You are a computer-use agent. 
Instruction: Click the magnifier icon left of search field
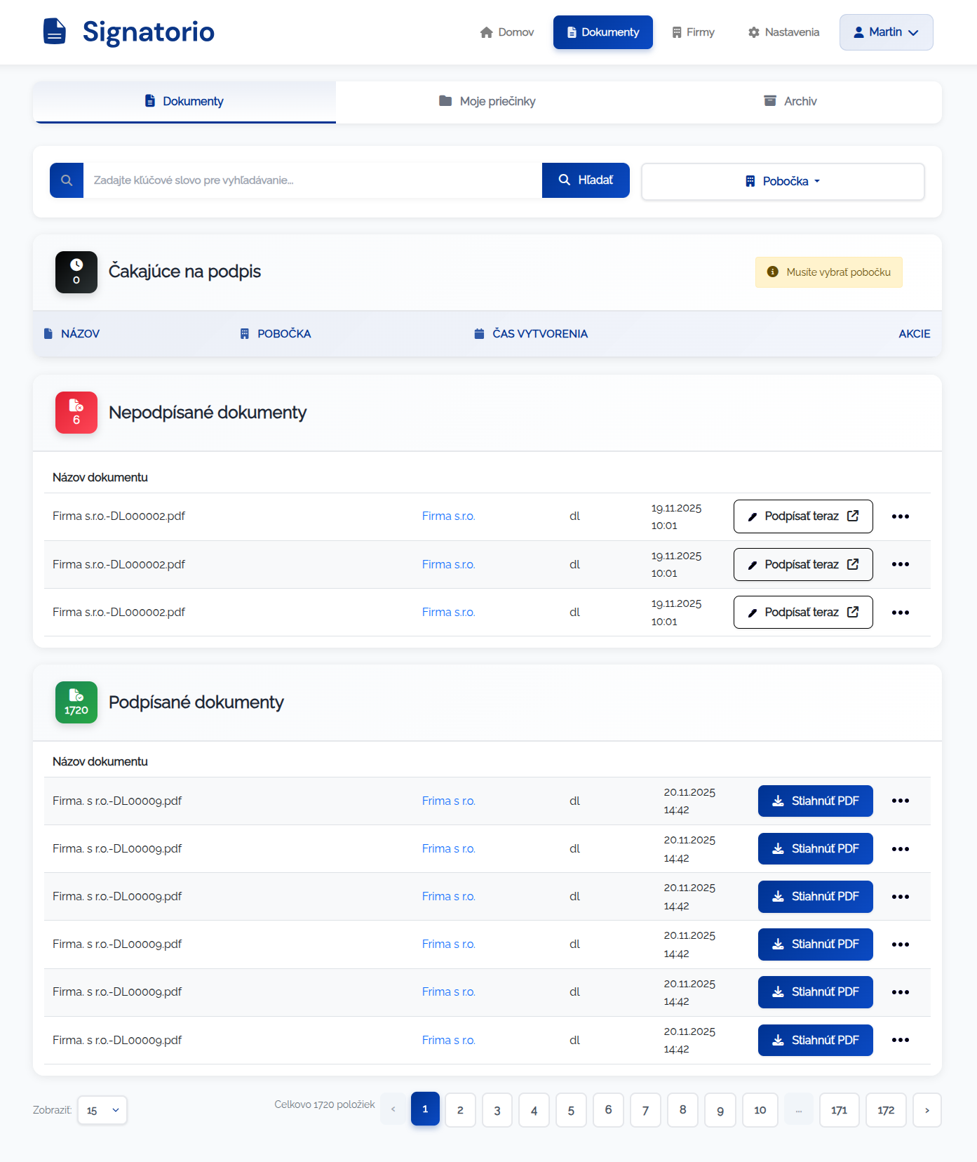67,180
